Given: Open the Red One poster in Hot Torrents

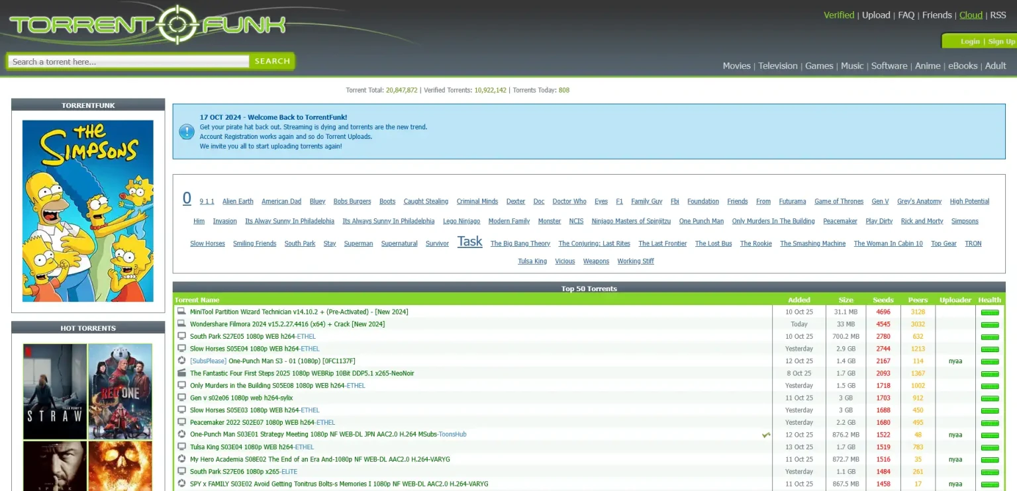Looking at the screenshot, I should point(120,391).
